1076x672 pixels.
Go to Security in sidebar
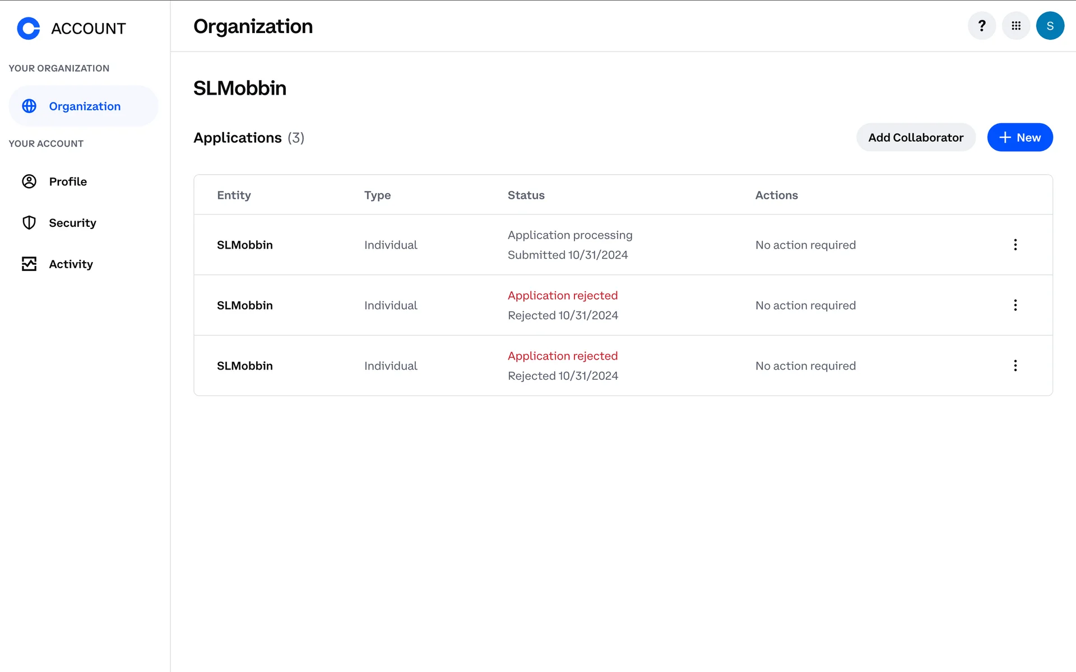coord(72,223)
